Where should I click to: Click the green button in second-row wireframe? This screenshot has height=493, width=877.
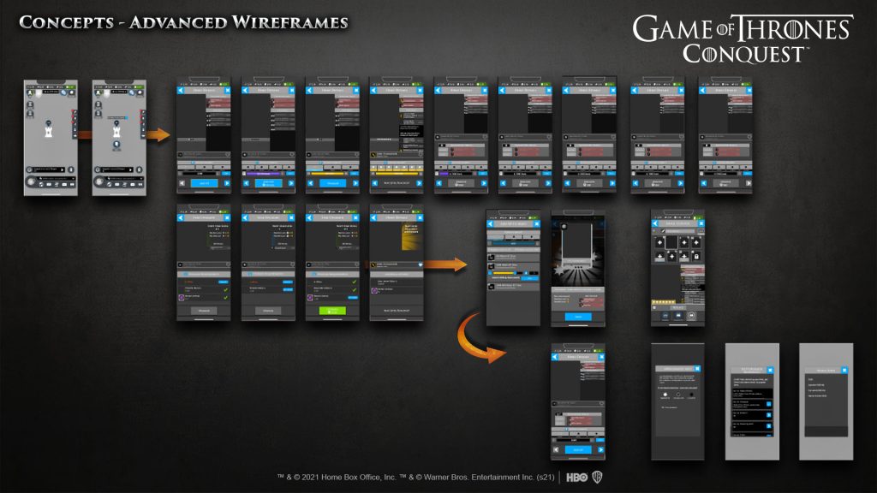(332, 311)
